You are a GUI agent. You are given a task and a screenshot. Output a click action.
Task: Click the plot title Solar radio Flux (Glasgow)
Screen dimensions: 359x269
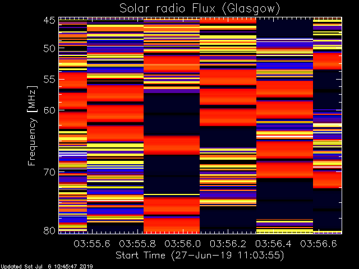[x=200, y=9]
